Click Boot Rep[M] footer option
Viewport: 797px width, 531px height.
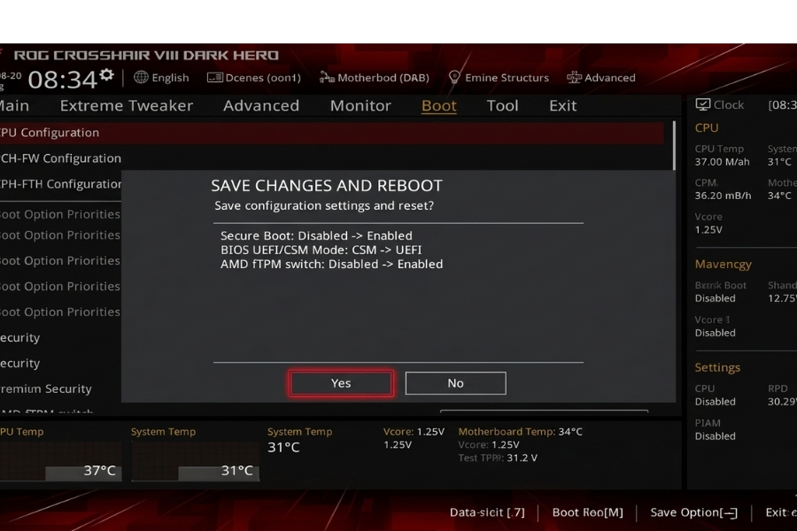(x=588, y=512)
